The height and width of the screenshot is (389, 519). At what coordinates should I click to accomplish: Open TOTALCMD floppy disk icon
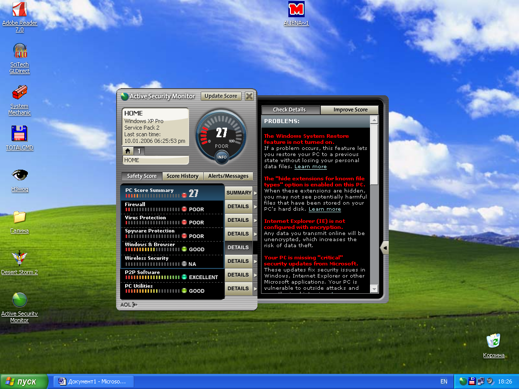pyautogui.click(x=20, y=138)
